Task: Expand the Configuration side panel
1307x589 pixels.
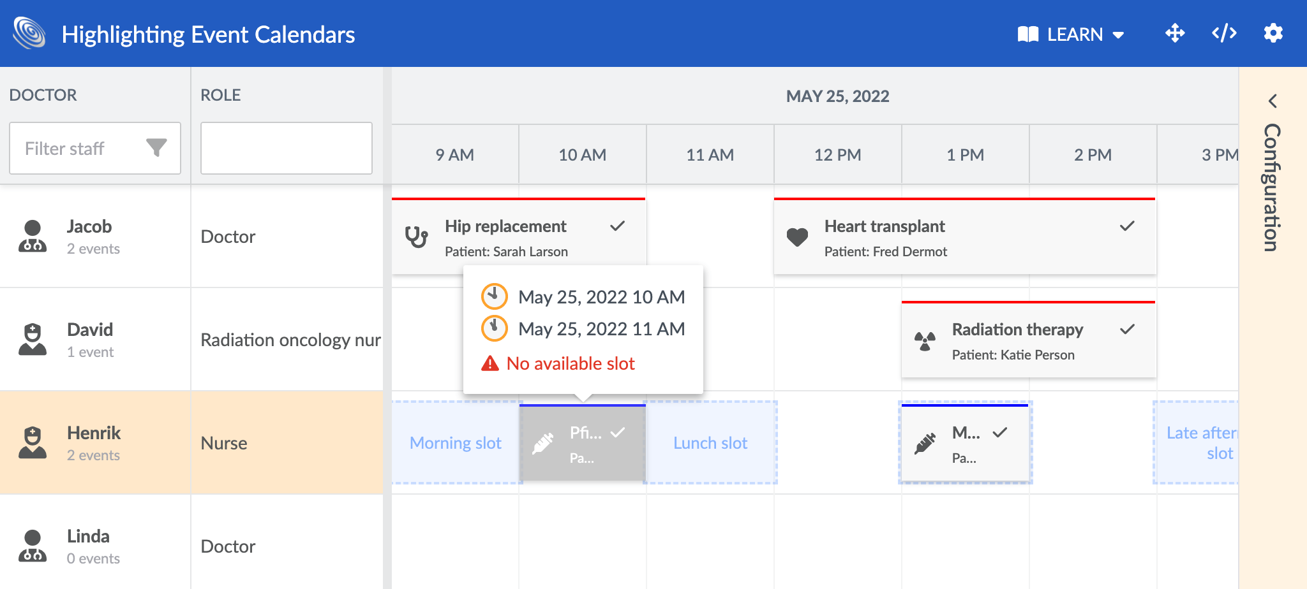Action: coord(1273,101)
